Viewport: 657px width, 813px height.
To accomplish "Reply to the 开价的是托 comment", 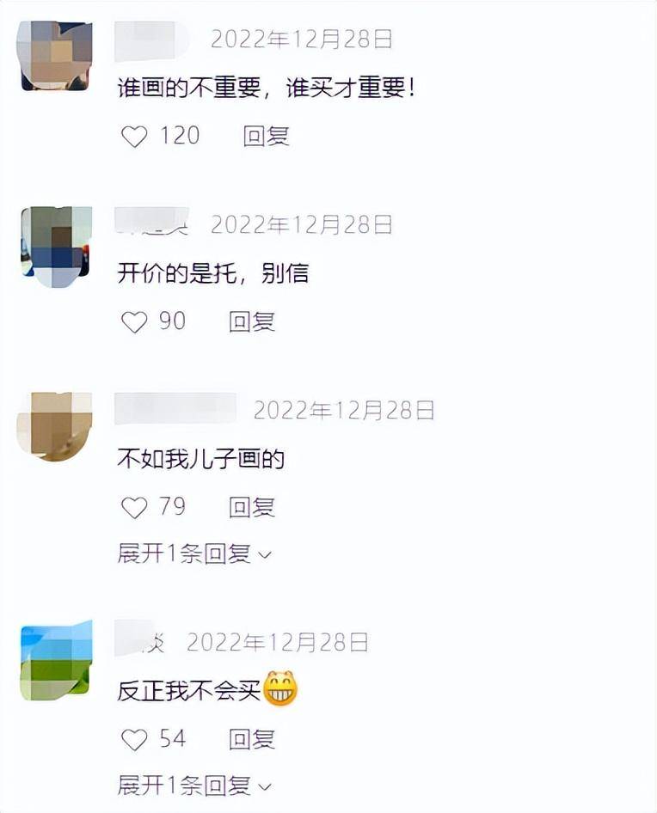I will [252, 322].
